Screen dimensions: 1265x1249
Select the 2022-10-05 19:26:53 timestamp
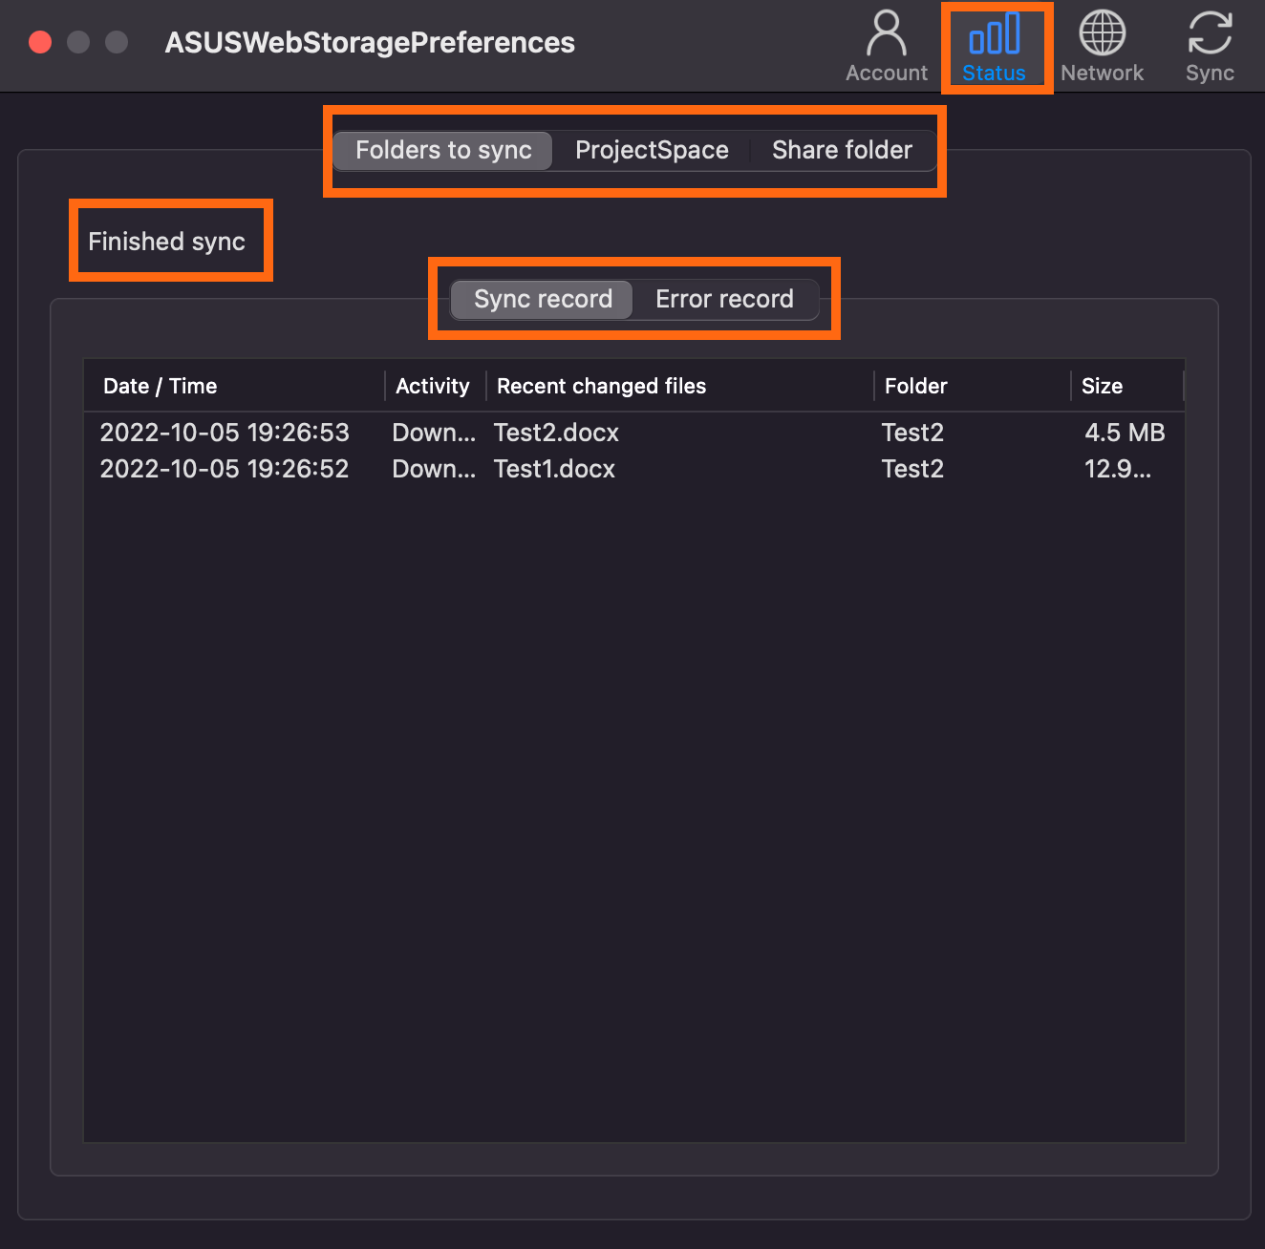pos(225,433)
